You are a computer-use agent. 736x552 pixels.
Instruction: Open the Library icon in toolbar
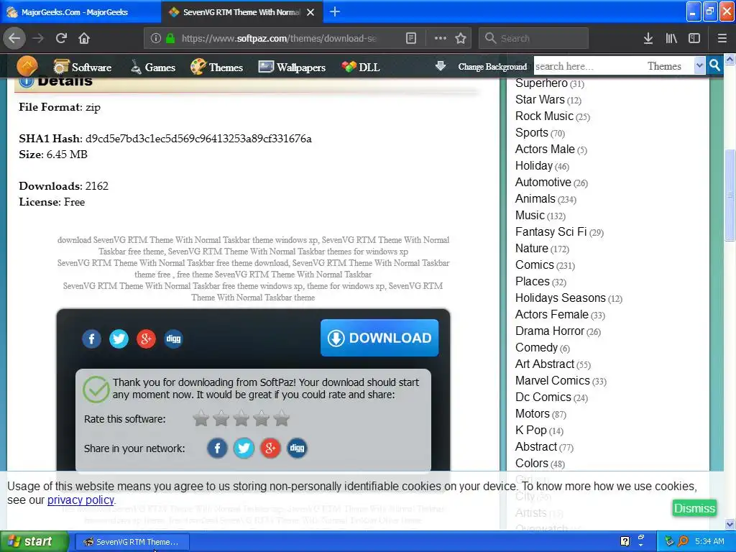[671, 38]
